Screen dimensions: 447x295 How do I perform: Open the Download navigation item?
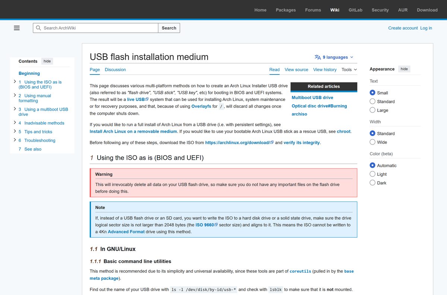click(427, 10)
